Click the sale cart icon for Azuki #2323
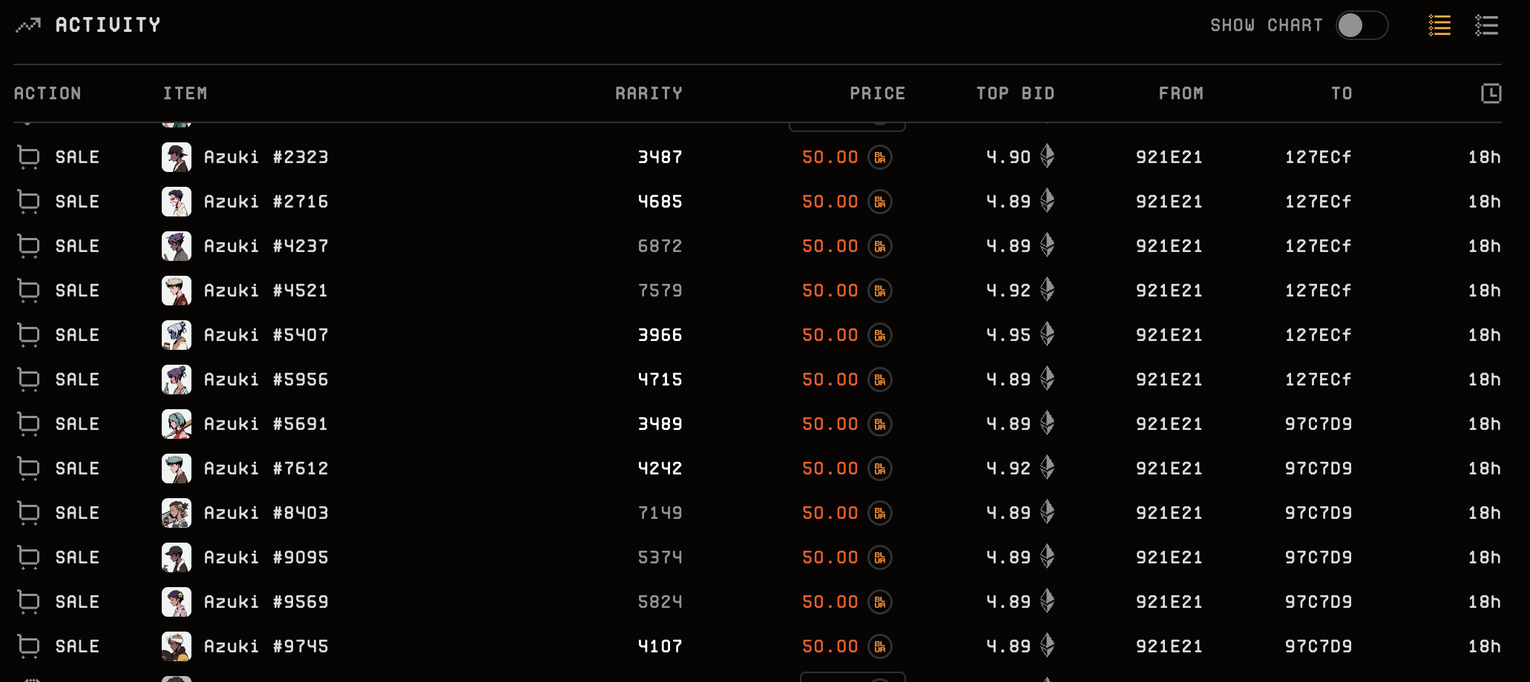This screenshot has width=1530, height=682. 28,157
